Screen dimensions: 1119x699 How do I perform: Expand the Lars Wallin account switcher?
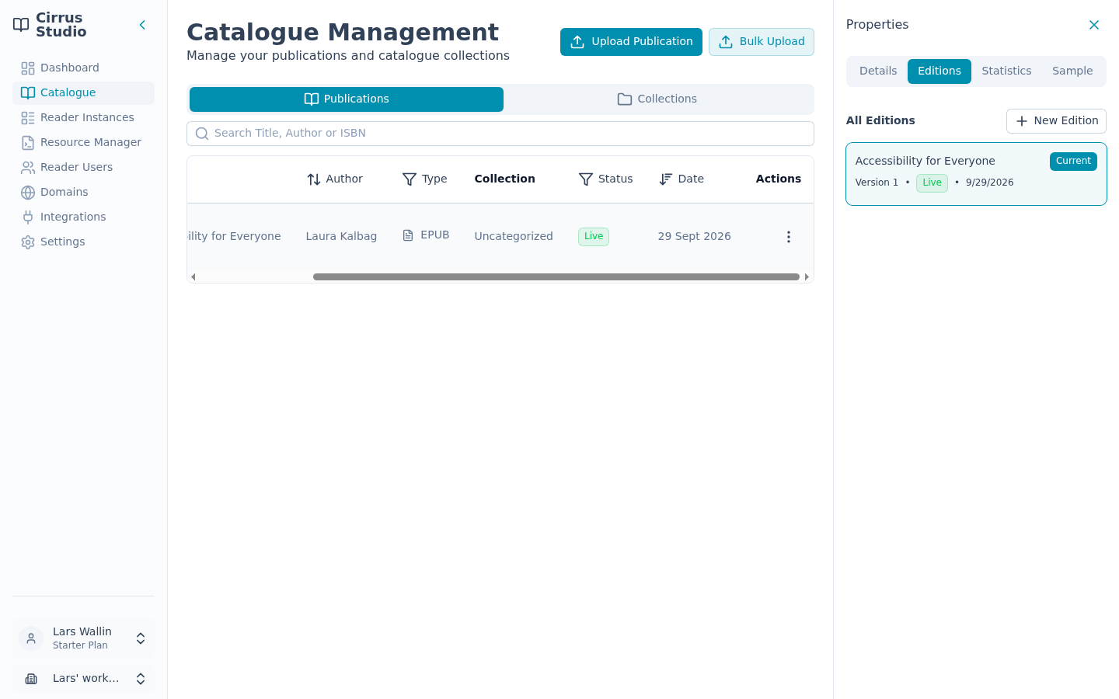(83, 638)
